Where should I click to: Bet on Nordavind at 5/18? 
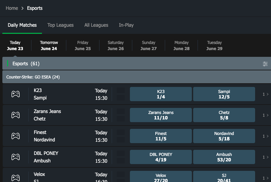pos(224,136)
